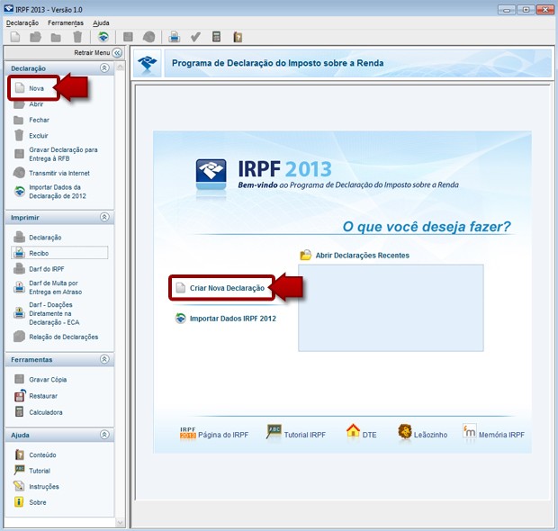The width and height of the screenshot is (558, 531).
Task: Click Importar Dados IRPF 2012 link
Action: pyautogui.click(x=232, y=319)
